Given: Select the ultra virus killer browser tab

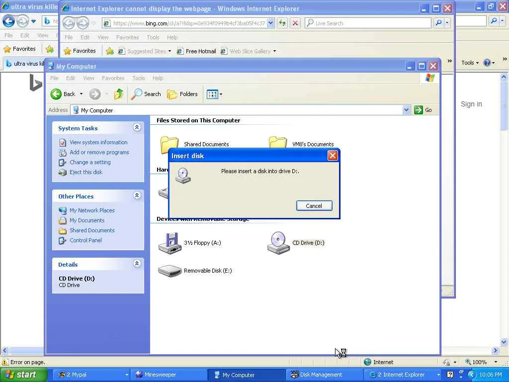Looking at the screenshot, I should coord(25,64).
